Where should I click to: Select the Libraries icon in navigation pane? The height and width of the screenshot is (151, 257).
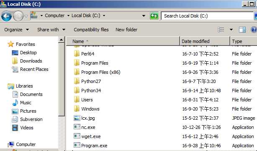(x=11, y=86)
